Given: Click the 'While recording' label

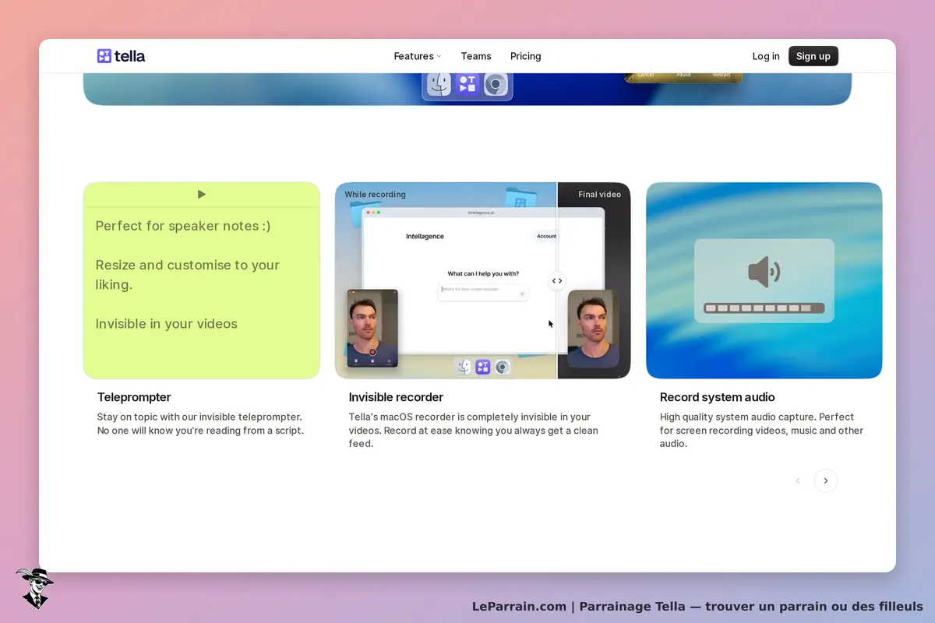Looking at the screenshot, I should pos(376,195).
